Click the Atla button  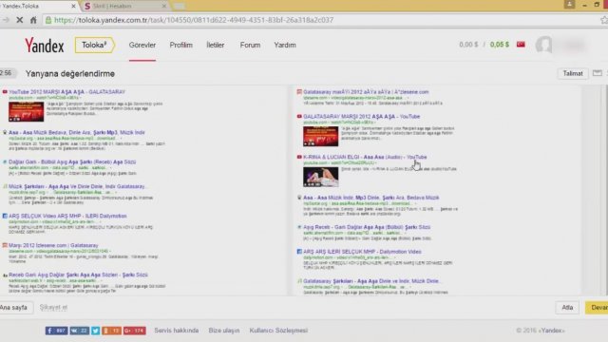click(x=567, y=308)
